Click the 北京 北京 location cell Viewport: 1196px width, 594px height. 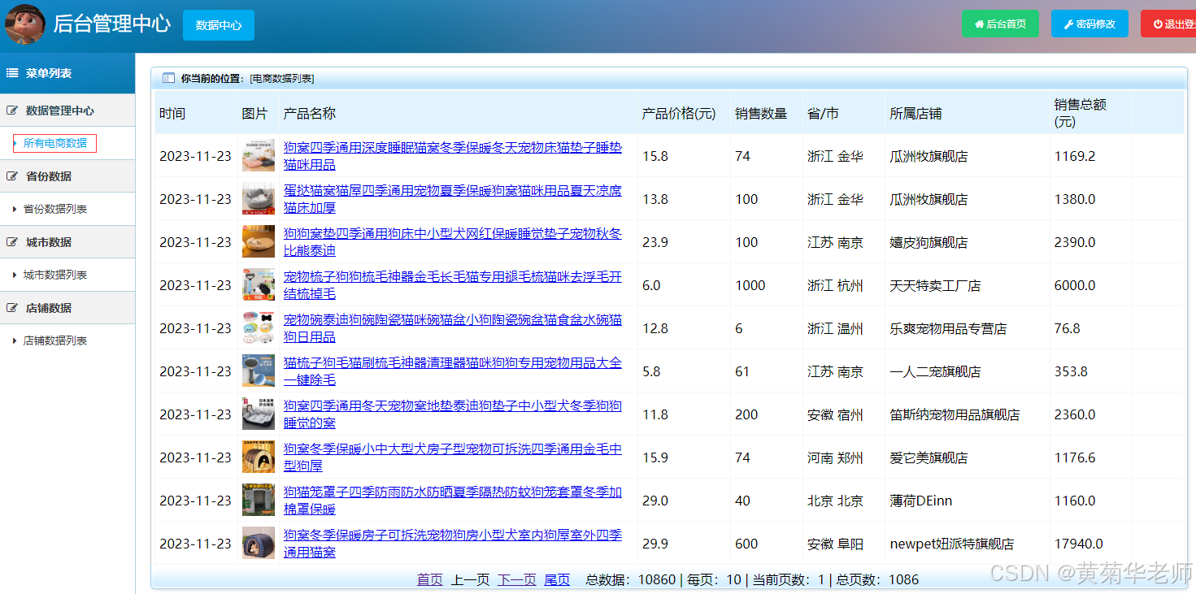(x=835, y=501)
